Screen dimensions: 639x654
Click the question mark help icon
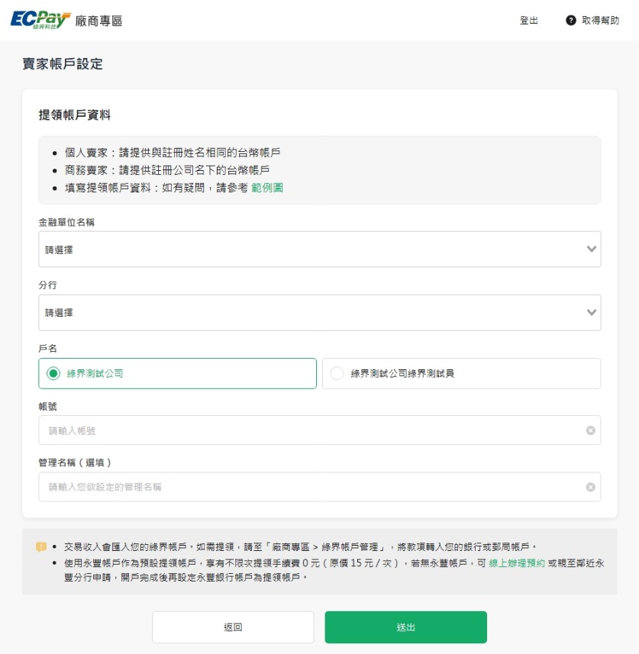tap(570, 21)
